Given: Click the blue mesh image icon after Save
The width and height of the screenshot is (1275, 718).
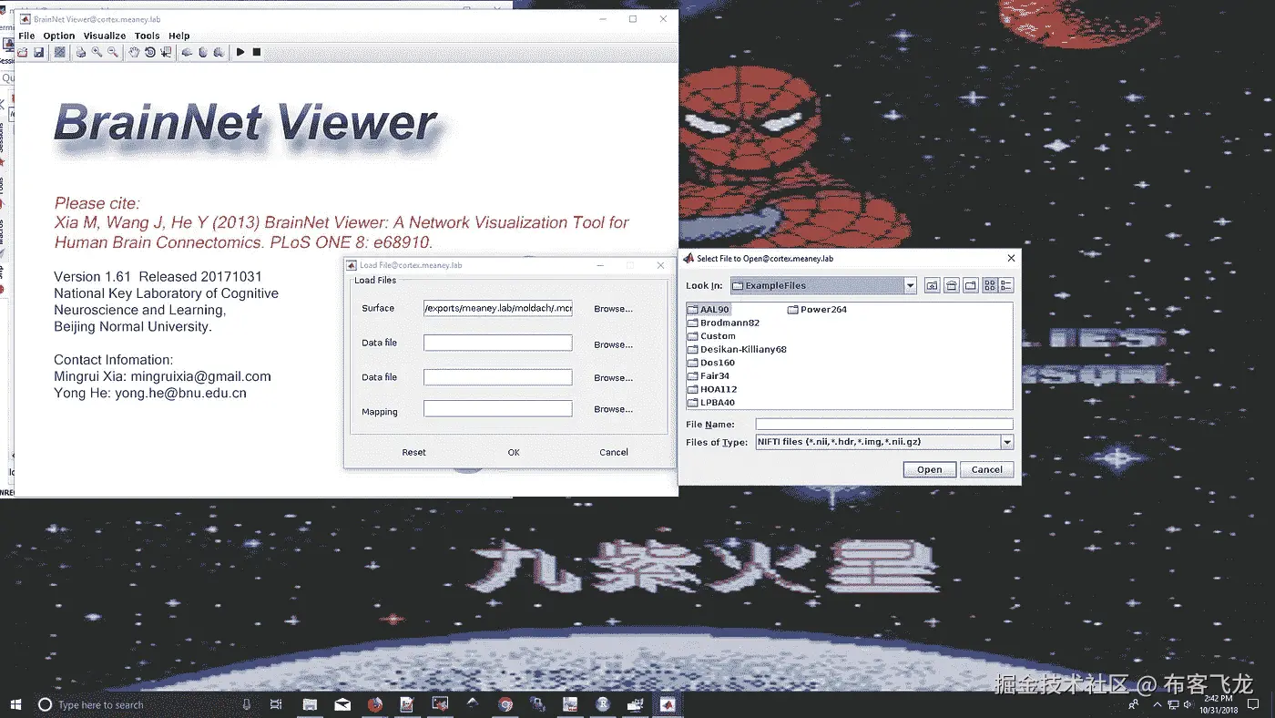Looking at the screenshot, I should point(59,53).
